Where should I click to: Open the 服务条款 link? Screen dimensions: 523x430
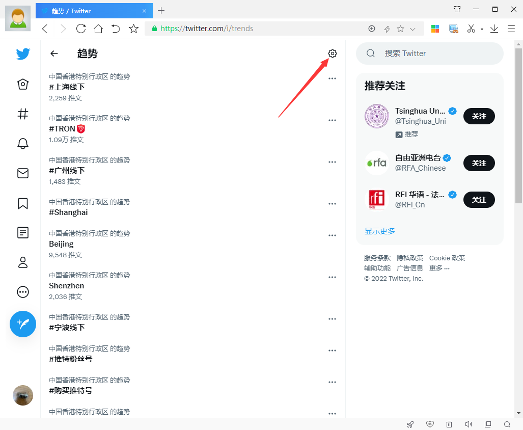click(x=377, y=258)
